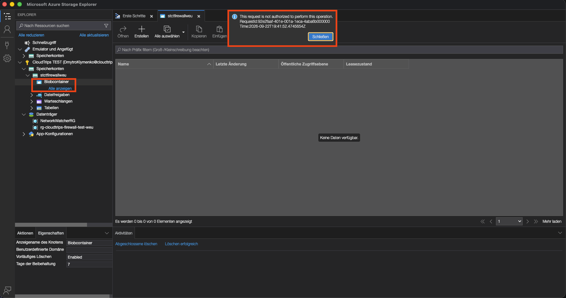
Task: Switch to the Aktionen tab
Action: tap(25, 233)
